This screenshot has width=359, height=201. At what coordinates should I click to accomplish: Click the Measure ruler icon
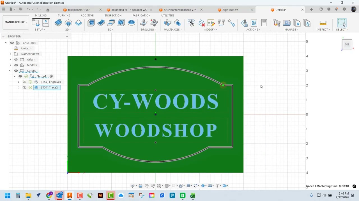pyautogui.click(x=323, y=23)
